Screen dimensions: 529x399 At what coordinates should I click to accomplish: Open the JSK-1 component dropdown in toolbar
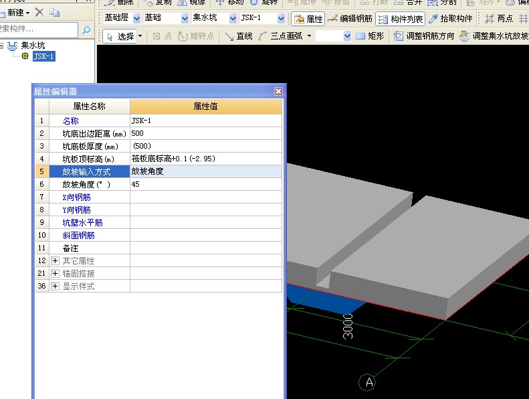coord(281,19)
